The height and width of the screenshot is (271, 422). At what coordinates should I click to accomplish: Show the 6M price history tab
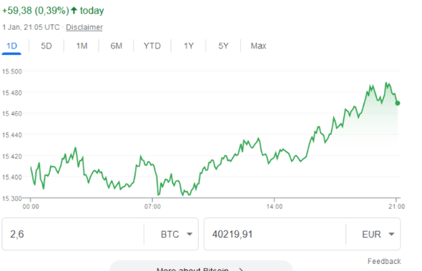click(x=117, y=46)
